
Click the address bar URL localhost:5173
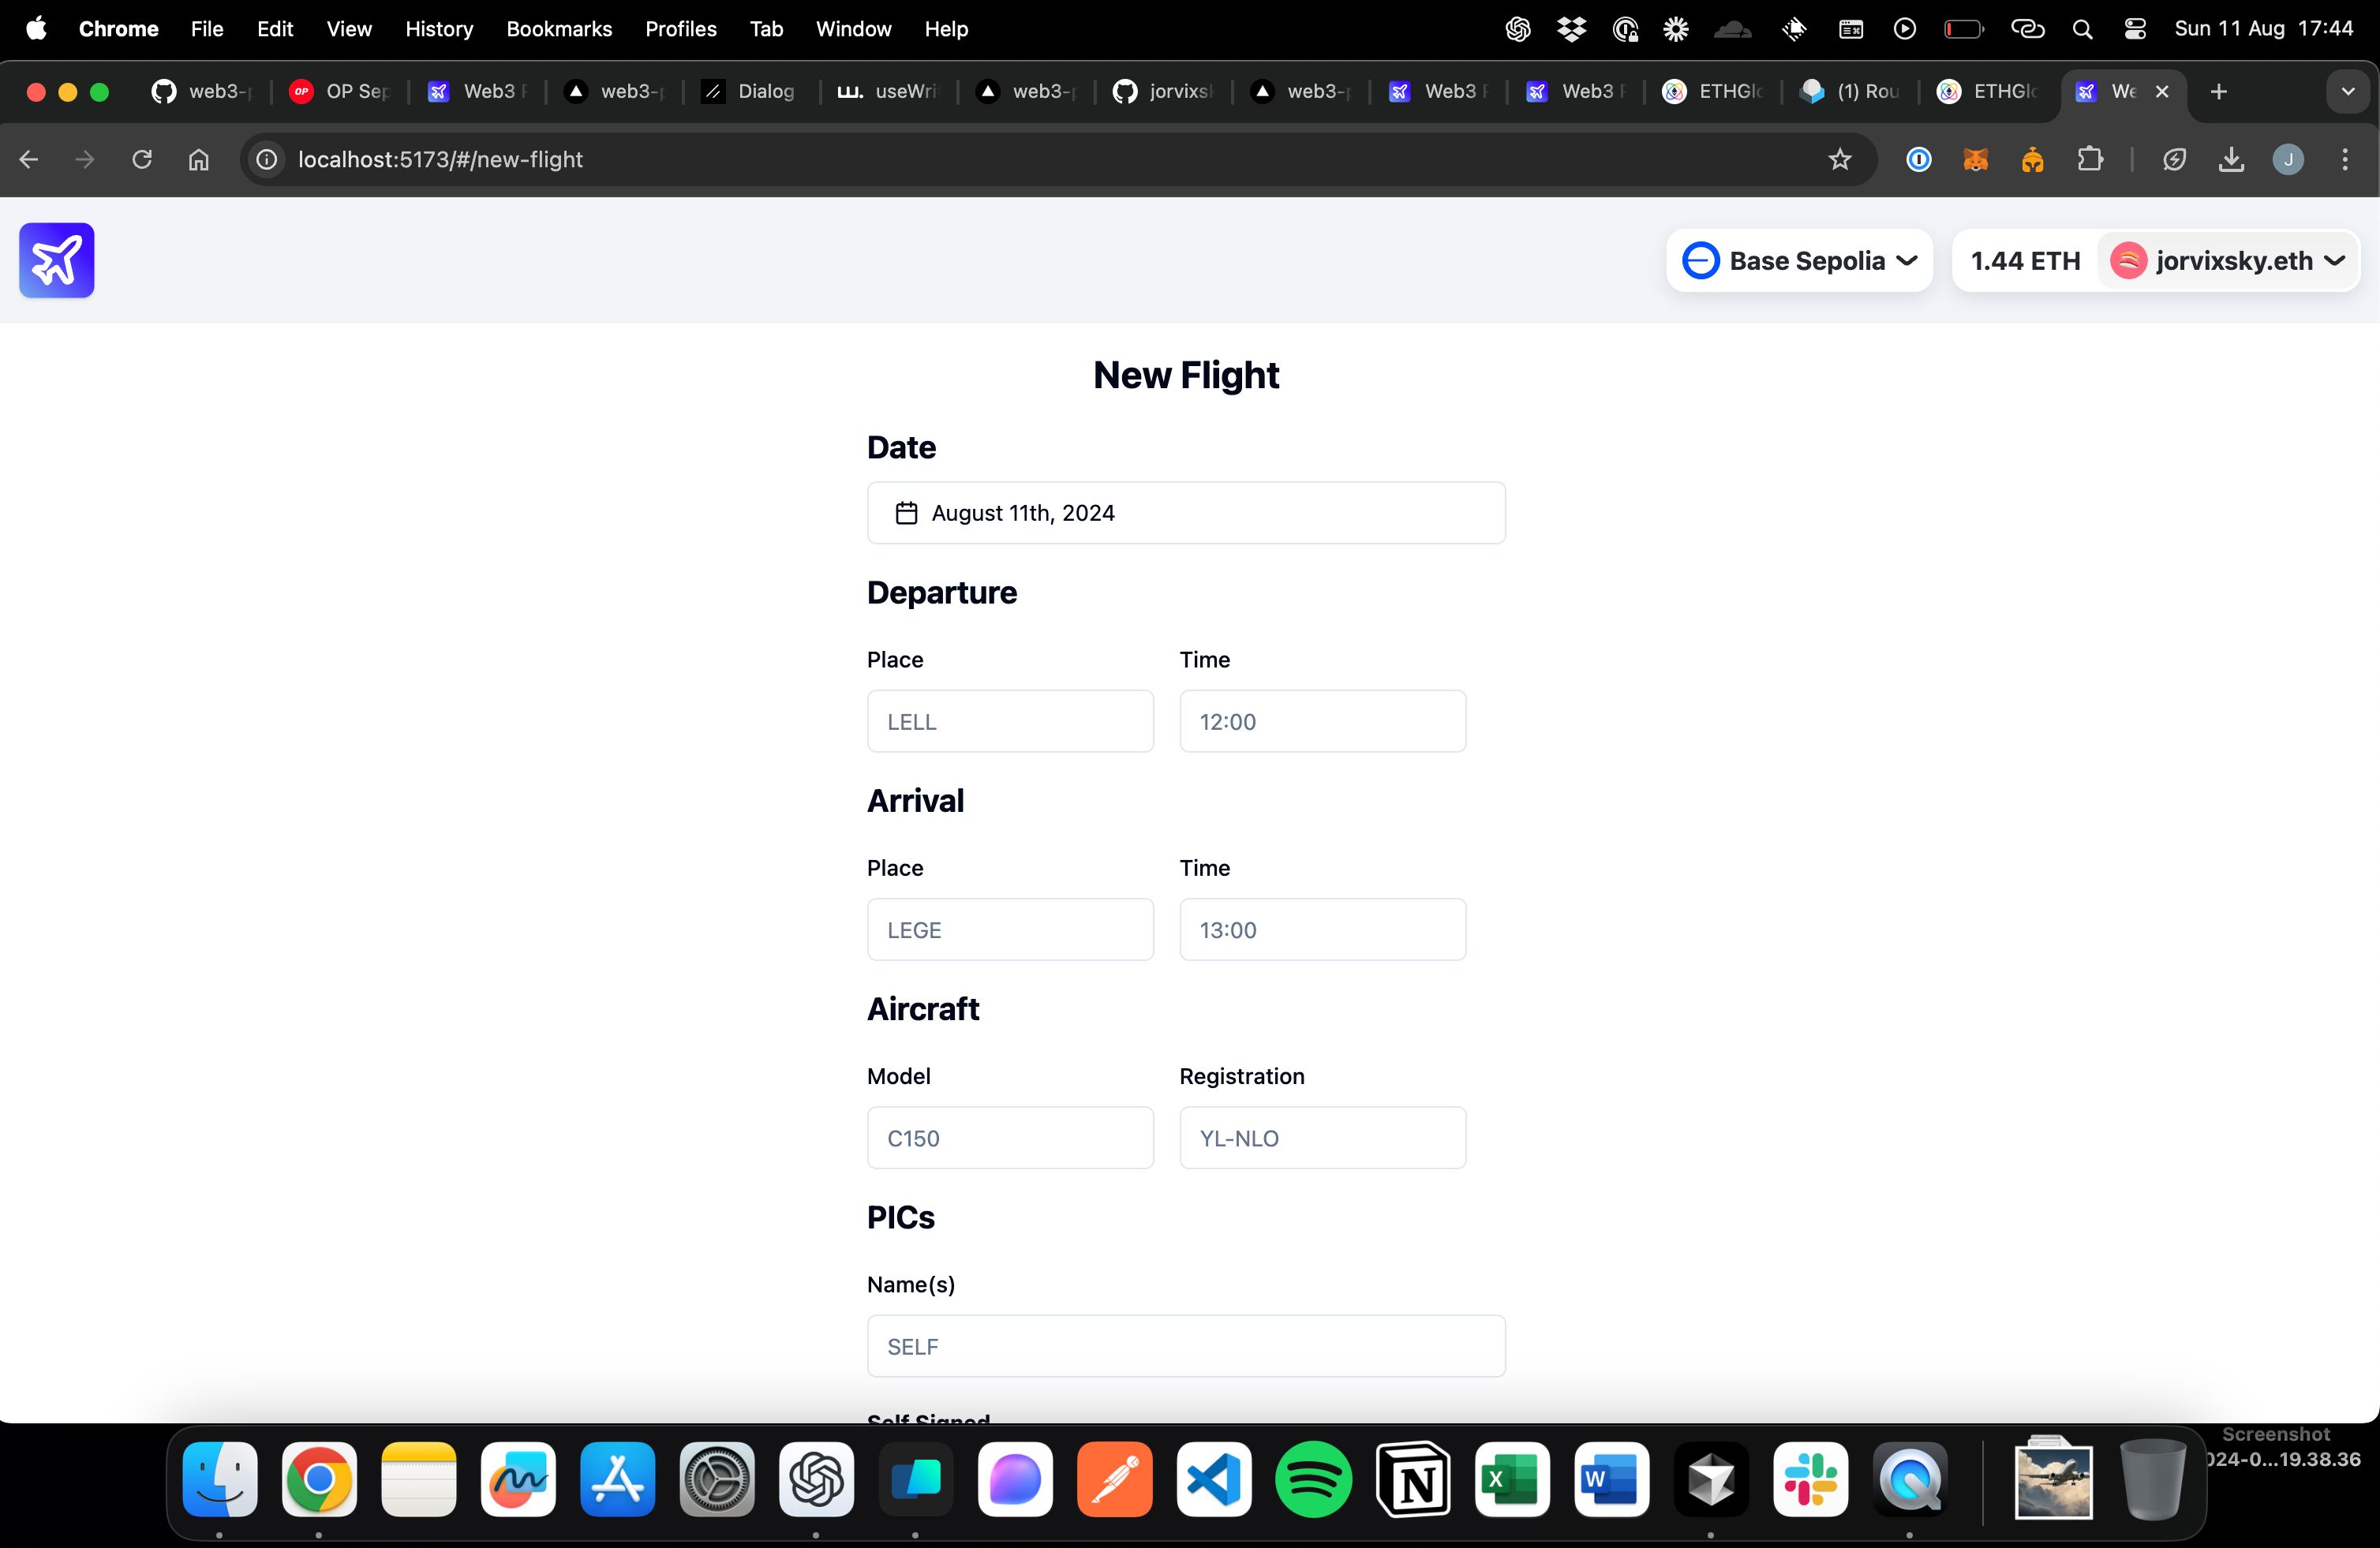[x=440, y=159]
